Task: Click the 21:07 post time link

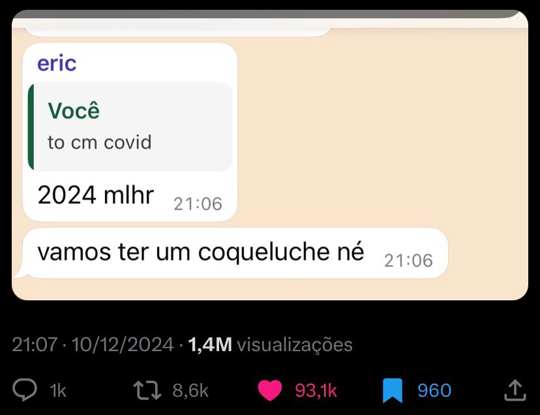Action: pyautogui.click(x=35, y=345)
